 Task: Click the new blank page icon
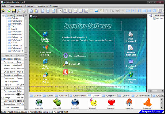point(43,11)
